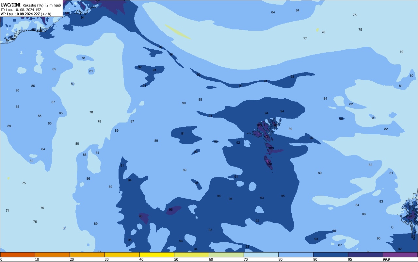Click the 80–90 medium blue legend swatch

(x=296, y=254)
